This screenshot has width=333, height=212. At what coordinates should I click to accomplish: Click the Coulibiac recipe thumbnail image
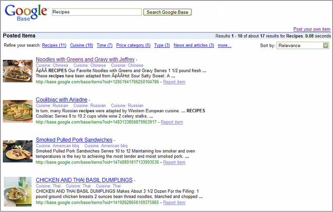point(17,111)
